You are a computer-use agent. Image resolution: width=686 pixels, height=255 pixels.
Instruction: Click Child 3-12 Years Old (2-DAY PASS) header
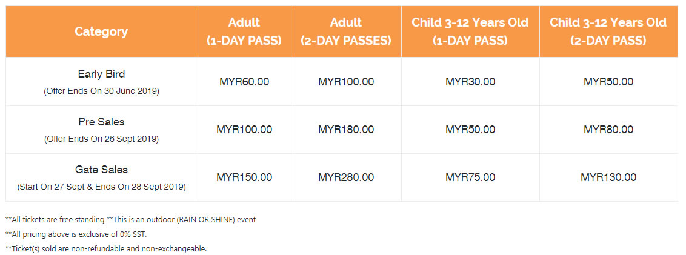(608, 31)
